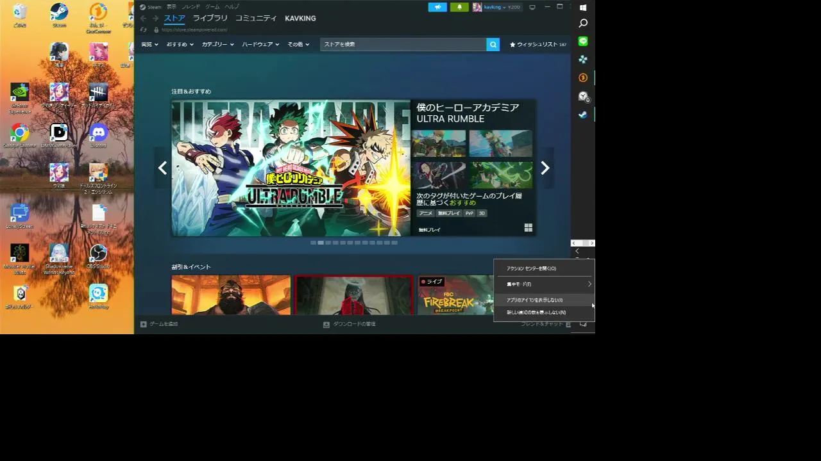Open the Steam desktop shortcut

59,15
